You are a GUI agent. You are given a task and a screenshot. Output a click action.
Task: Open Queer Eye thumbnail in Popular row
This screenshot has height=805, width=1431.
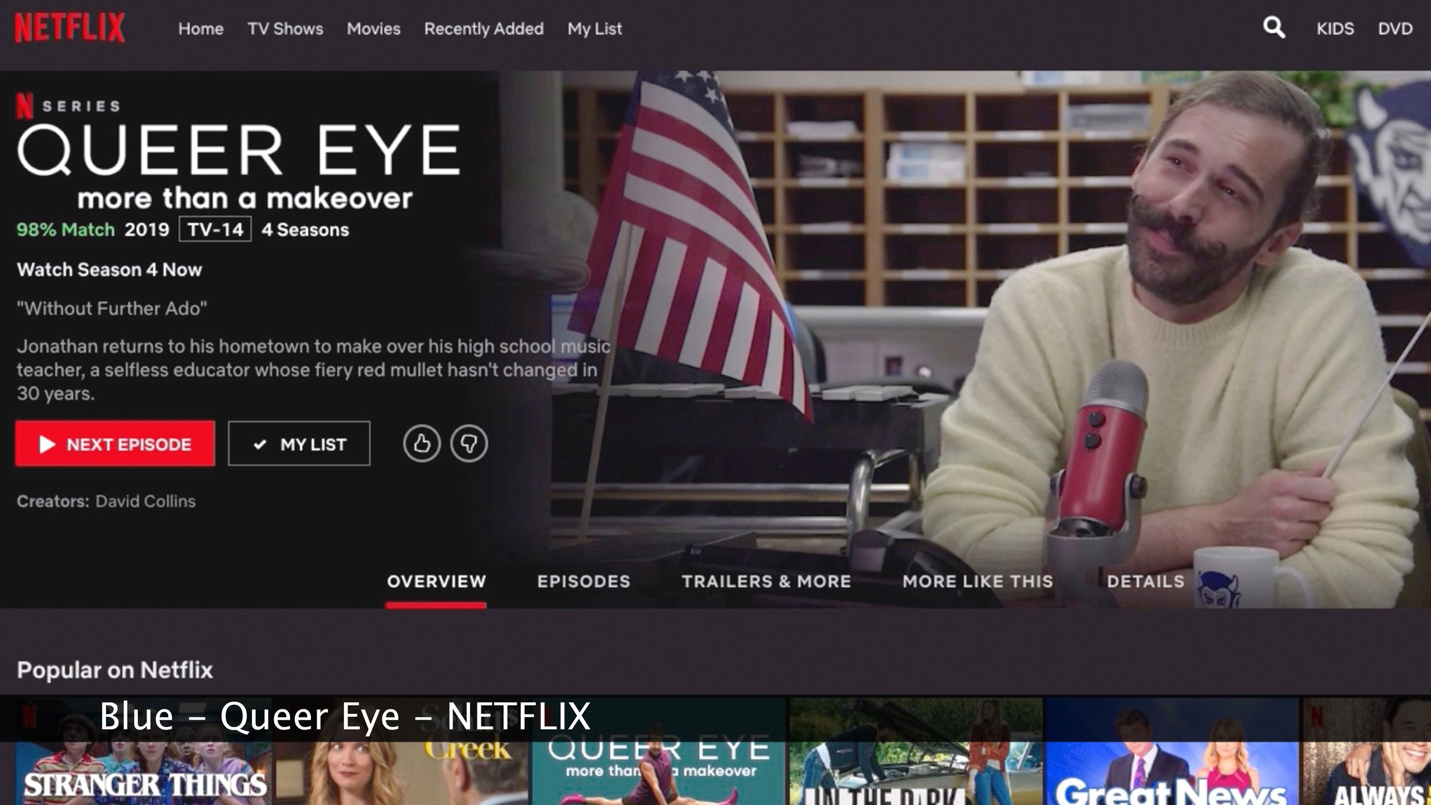coord(659,751)
